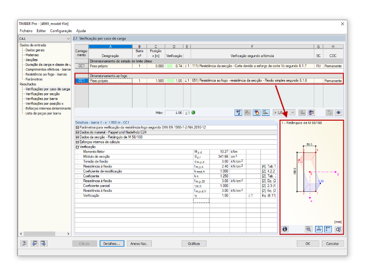Viewport: 365px width, 274px height.
Task: Select Lista de peças por barra
Action: (43, 113)
